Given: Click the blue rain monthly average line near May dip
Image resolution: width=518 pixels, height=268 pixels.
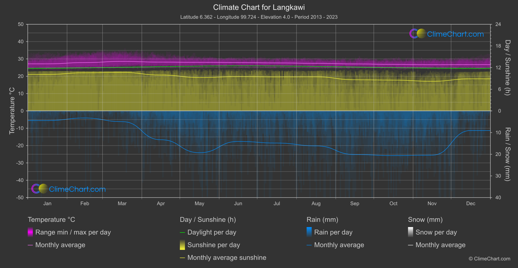Looking at the screenshot, I should pos(199,153).
